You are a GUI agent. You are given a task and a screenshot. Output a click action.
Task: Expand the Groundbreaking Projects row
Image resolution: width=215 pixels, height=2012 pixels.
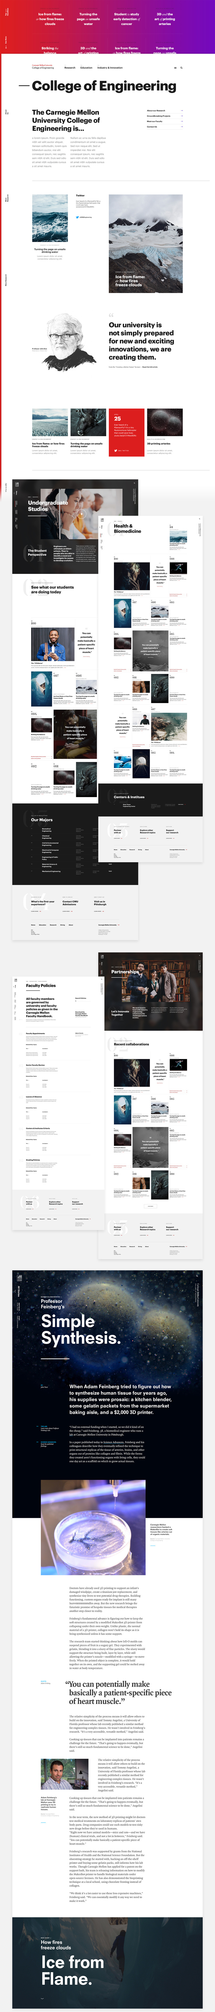[x=165, y=117]
